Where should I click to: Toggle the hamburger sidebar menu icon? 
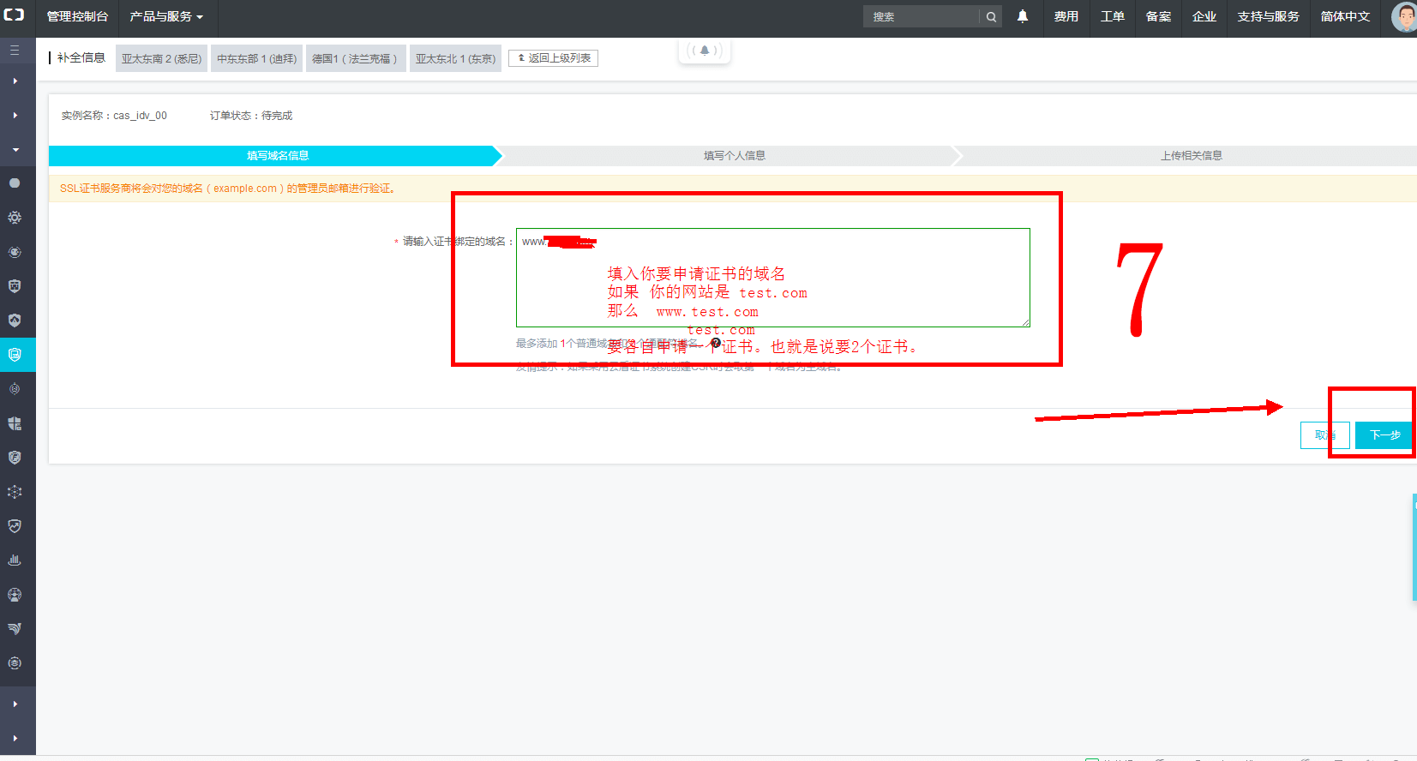click(15, 51)
